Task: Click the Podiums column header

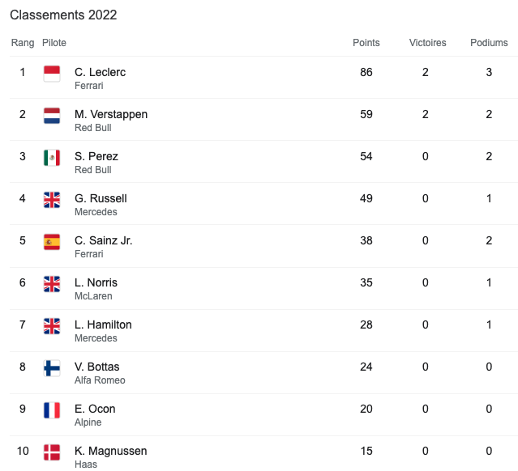Action: [489, 43]
